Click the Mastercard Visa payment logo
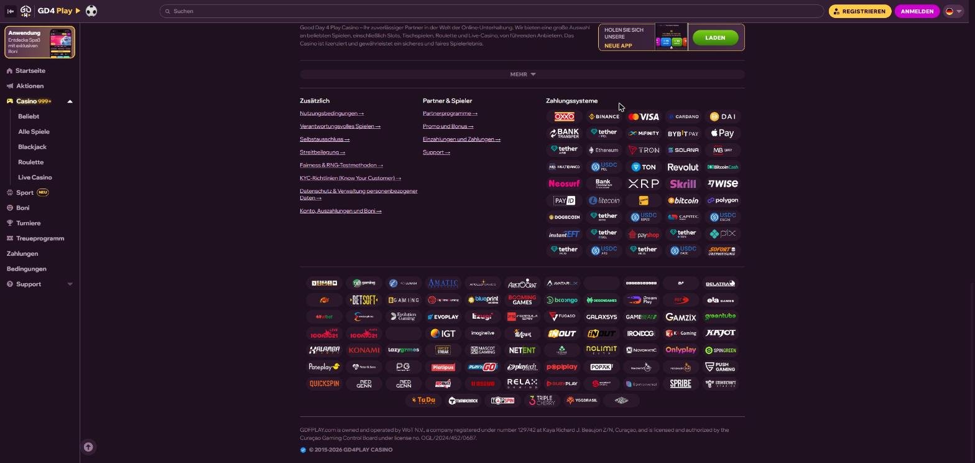Screen dimensions: 975x463 point(643,116)
